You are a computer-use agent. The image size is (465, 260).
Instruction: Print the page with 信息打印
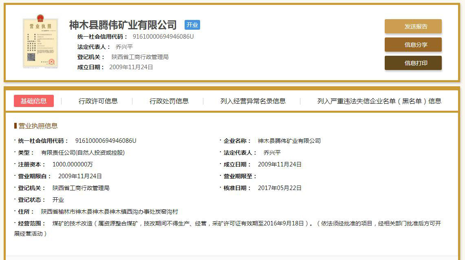point(413,63)
